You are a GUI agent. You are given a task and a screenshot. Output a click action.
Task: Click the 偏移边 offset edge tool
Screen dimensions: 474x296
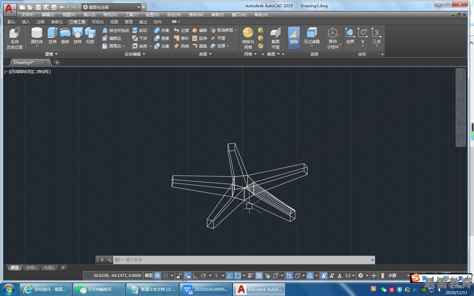click(112, 38)
